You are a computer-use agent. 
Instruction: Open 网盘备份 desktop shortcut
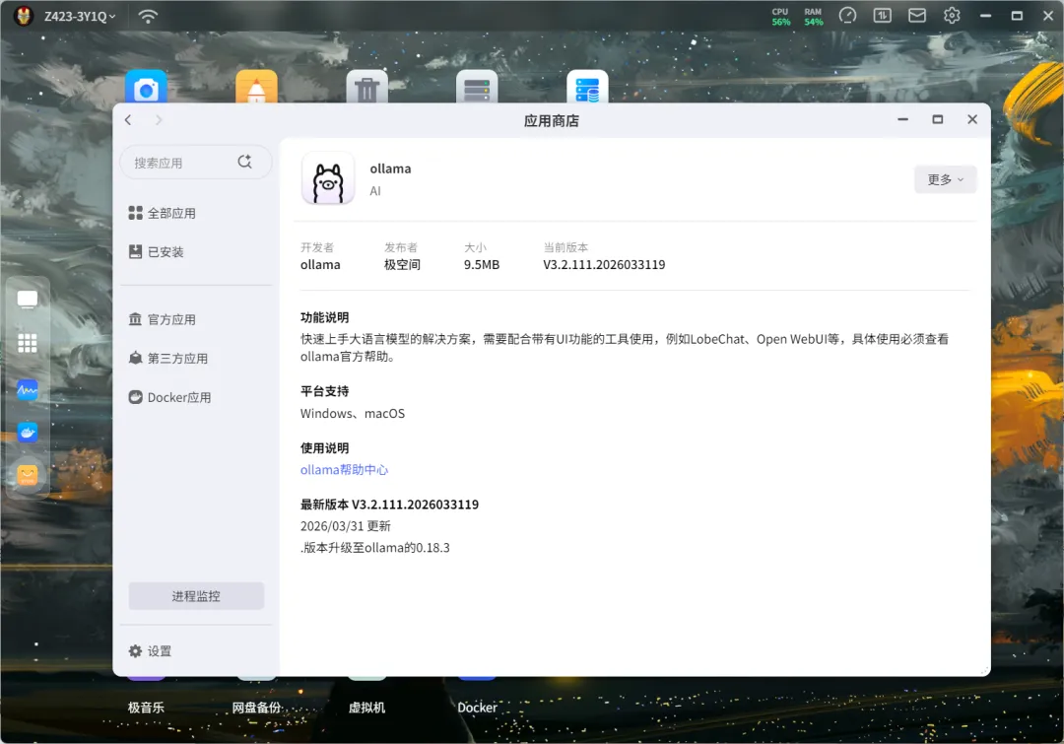click(256, 708)
